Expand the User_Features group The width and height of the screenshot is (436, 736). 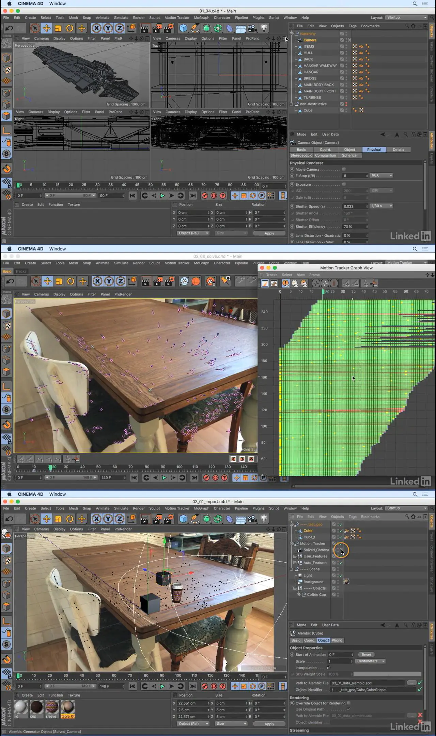click(295, 556)
